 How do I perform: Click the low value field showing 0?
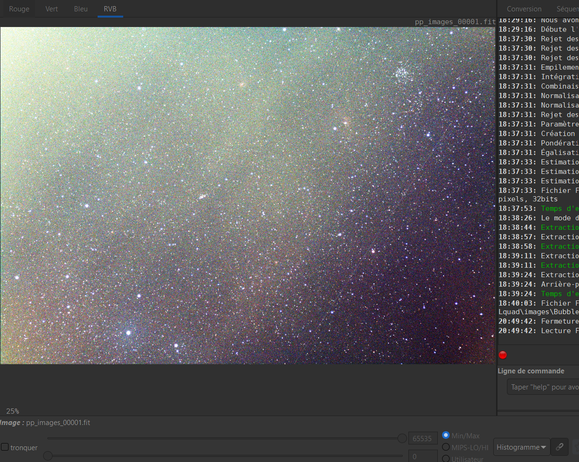(x=423, y=456)
